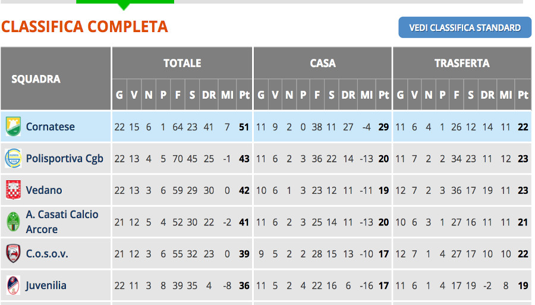Click the Juvenilia team crest icon
This screenshot has width=535, height=305.
(x=13, y=285)
